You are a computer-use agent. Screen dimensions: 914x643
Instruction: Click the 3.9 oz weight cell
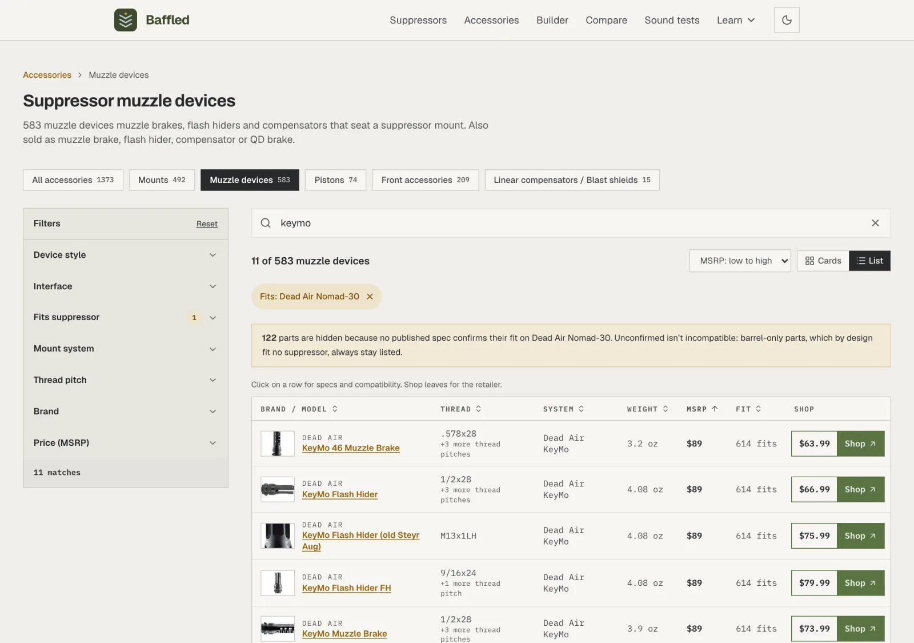(643, 629)
